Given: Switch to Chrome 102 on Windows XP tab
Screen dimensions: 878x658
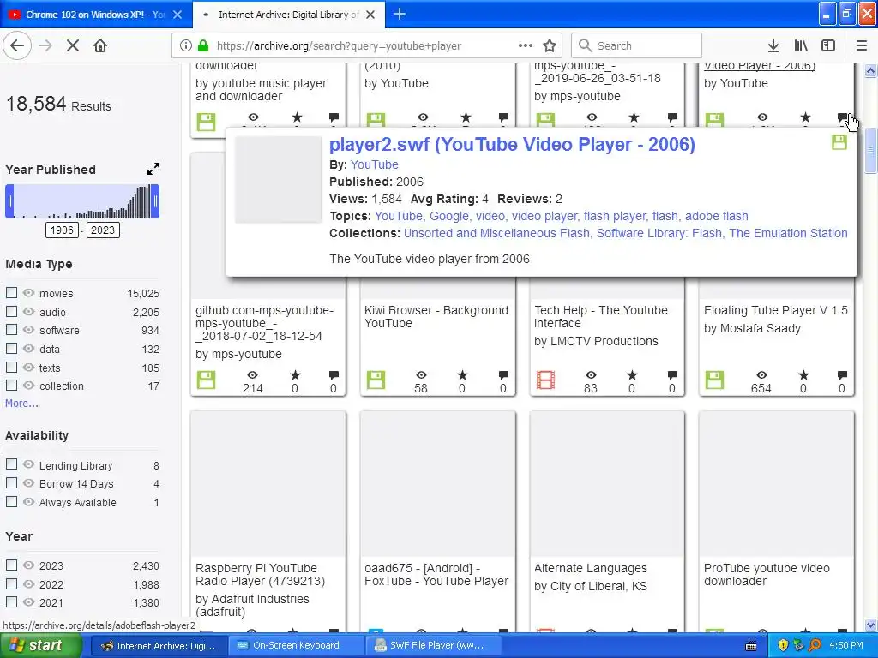Looking at the screenshot, I should tap(96, 15).
